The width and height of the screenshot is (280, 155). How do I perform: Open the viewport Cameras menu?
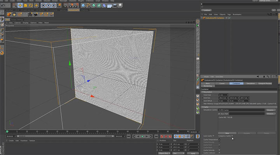click(x=17, y=23)
